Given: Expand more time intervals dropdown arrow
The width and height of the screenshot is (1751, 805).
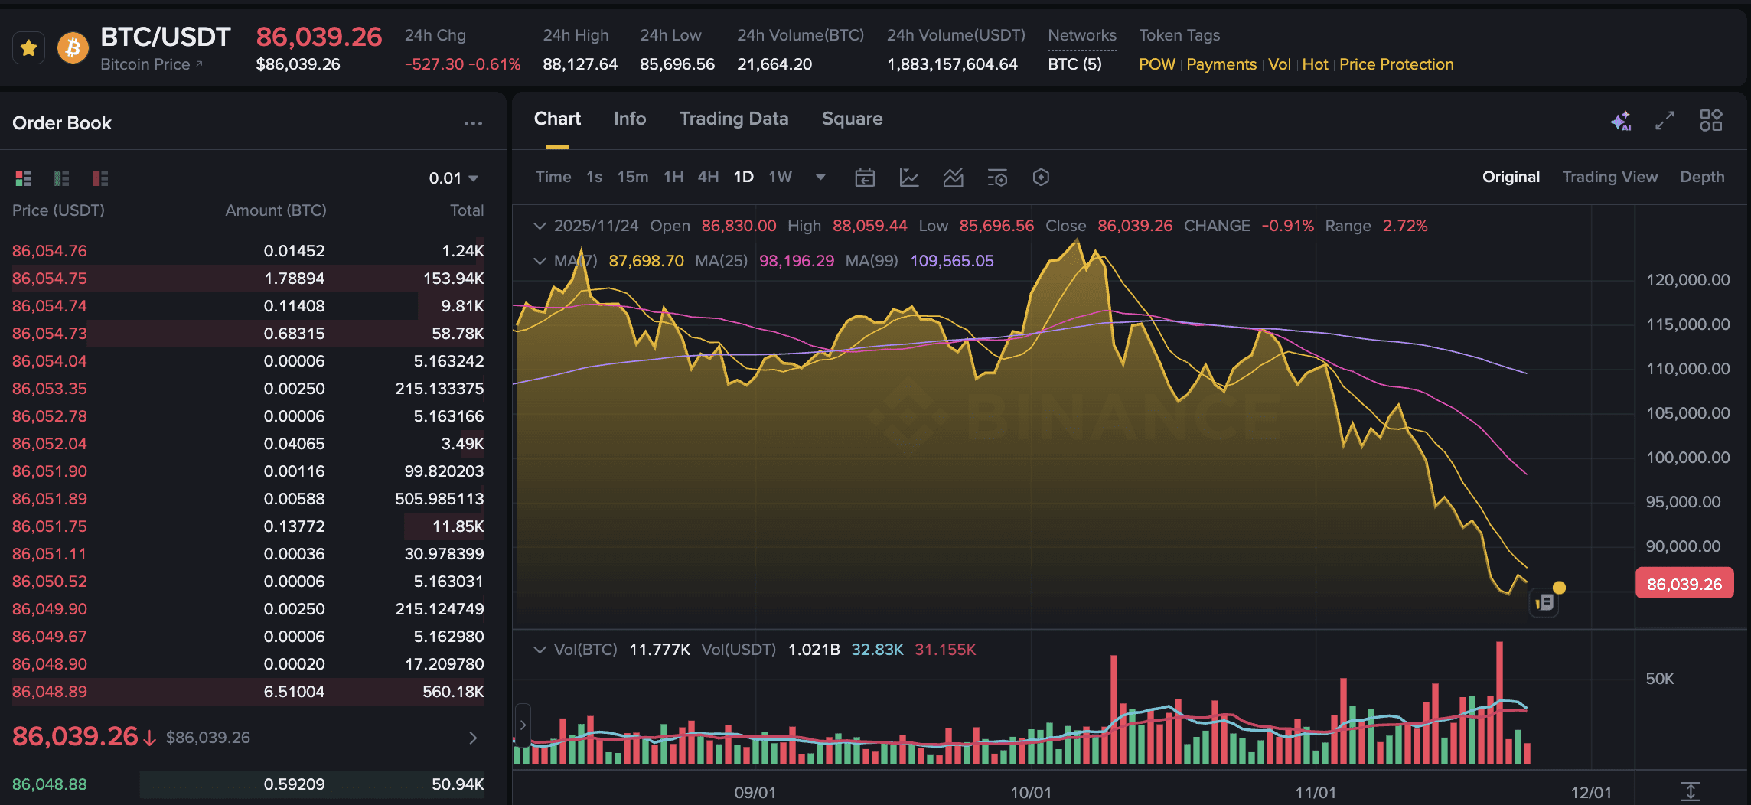Looking at the screenshot, I should [x=820, y=178].
